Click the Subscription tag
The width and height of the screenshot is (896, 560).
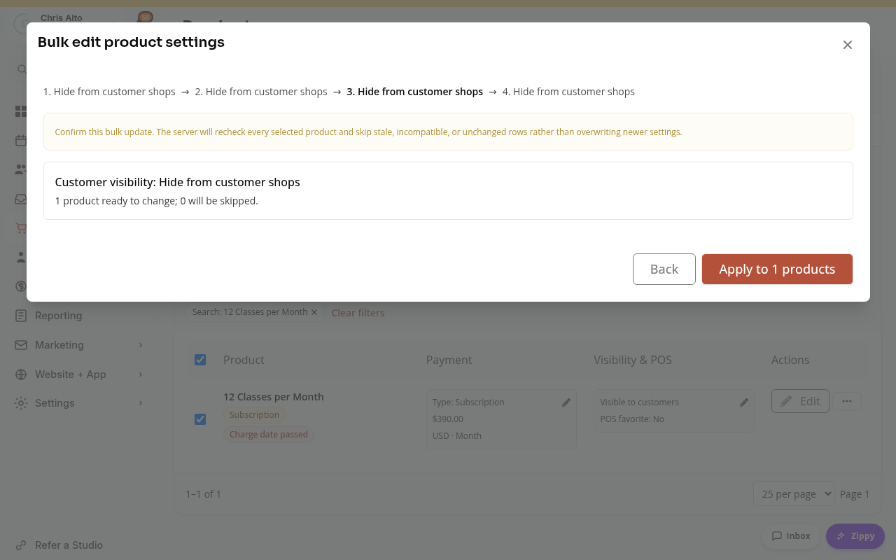point(254,415)
